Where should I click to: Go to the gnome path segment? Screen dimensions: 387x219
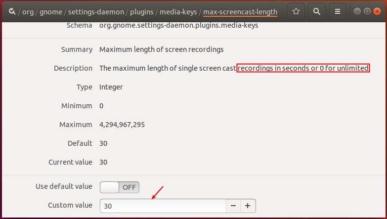coord(51,12)
